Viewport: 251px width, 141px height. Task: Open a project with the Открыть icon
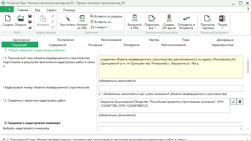click(20, 21)
